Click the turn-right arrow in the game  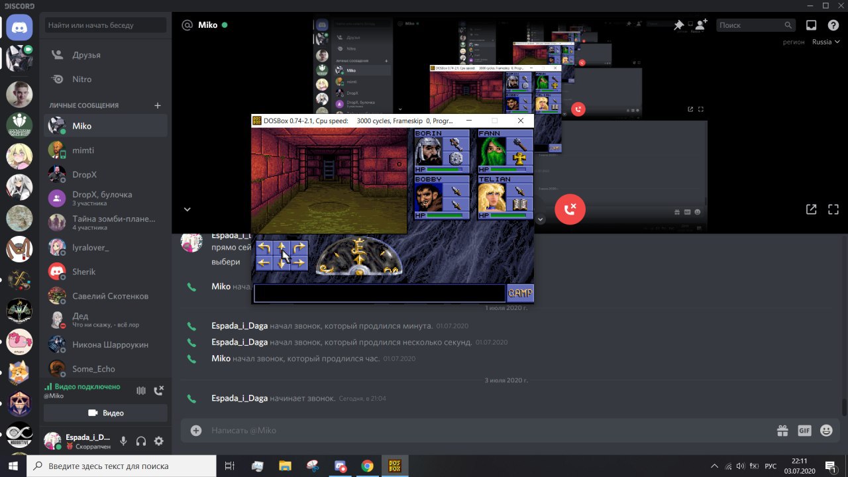pyautogui.click(x=299, y=248)
